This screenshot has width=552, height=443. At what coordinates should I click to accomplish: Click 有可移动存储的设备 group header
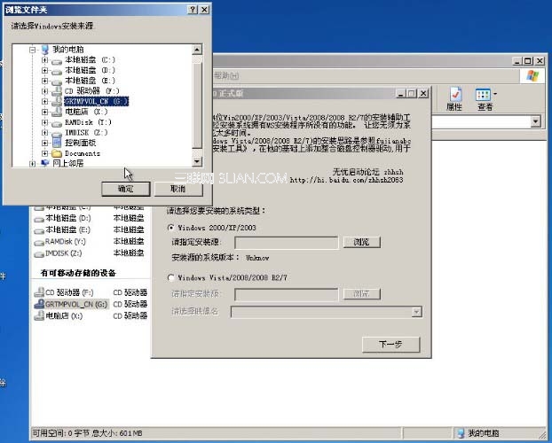(78, 273)
